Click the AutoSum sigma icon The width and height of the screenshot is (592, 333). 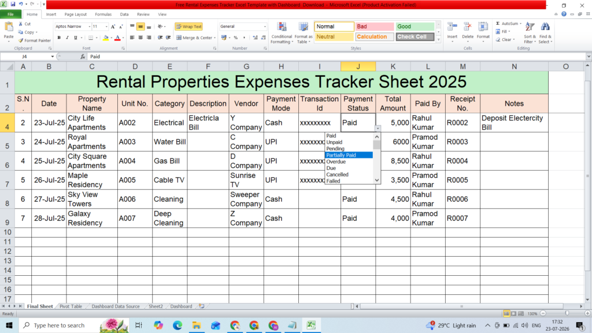pos(498,23)
